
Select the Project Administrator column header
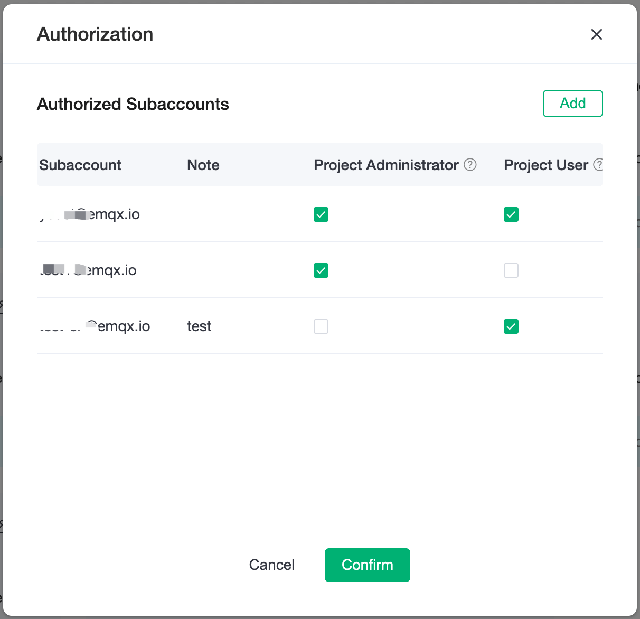[x=386, y=165]
